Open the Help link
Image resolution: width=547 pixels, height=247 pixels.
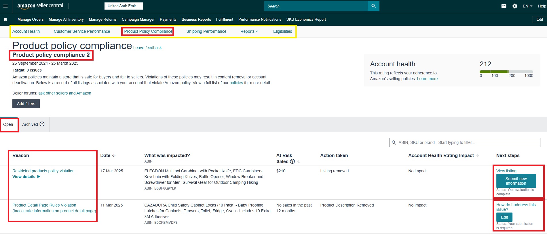point(542,6)
